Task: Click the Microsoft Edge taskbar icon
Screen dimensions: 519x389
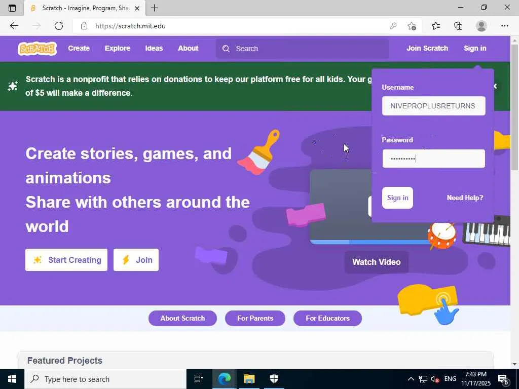Action: [x=224, y=379]
